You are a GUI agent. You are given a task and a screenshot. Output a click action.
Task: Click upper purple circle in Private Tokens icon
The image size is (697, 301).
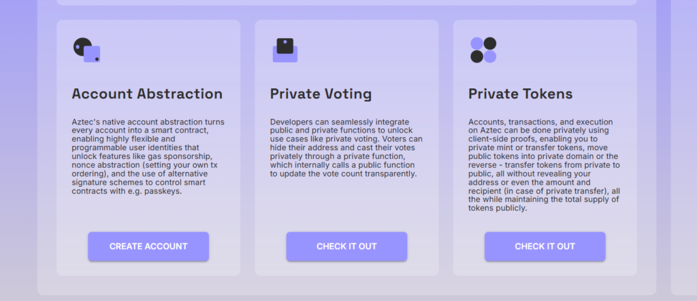click(x=476, y=43)
